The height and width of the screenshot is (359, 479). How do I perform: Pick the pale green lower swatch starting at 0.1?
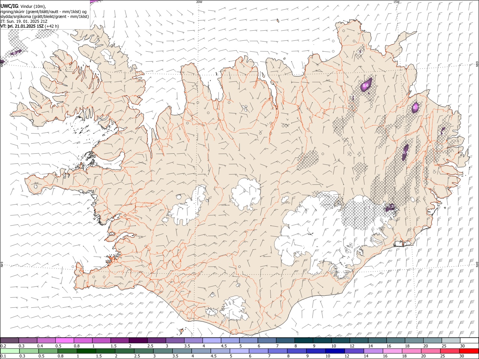pyautogui.click(x=10, y=351)
